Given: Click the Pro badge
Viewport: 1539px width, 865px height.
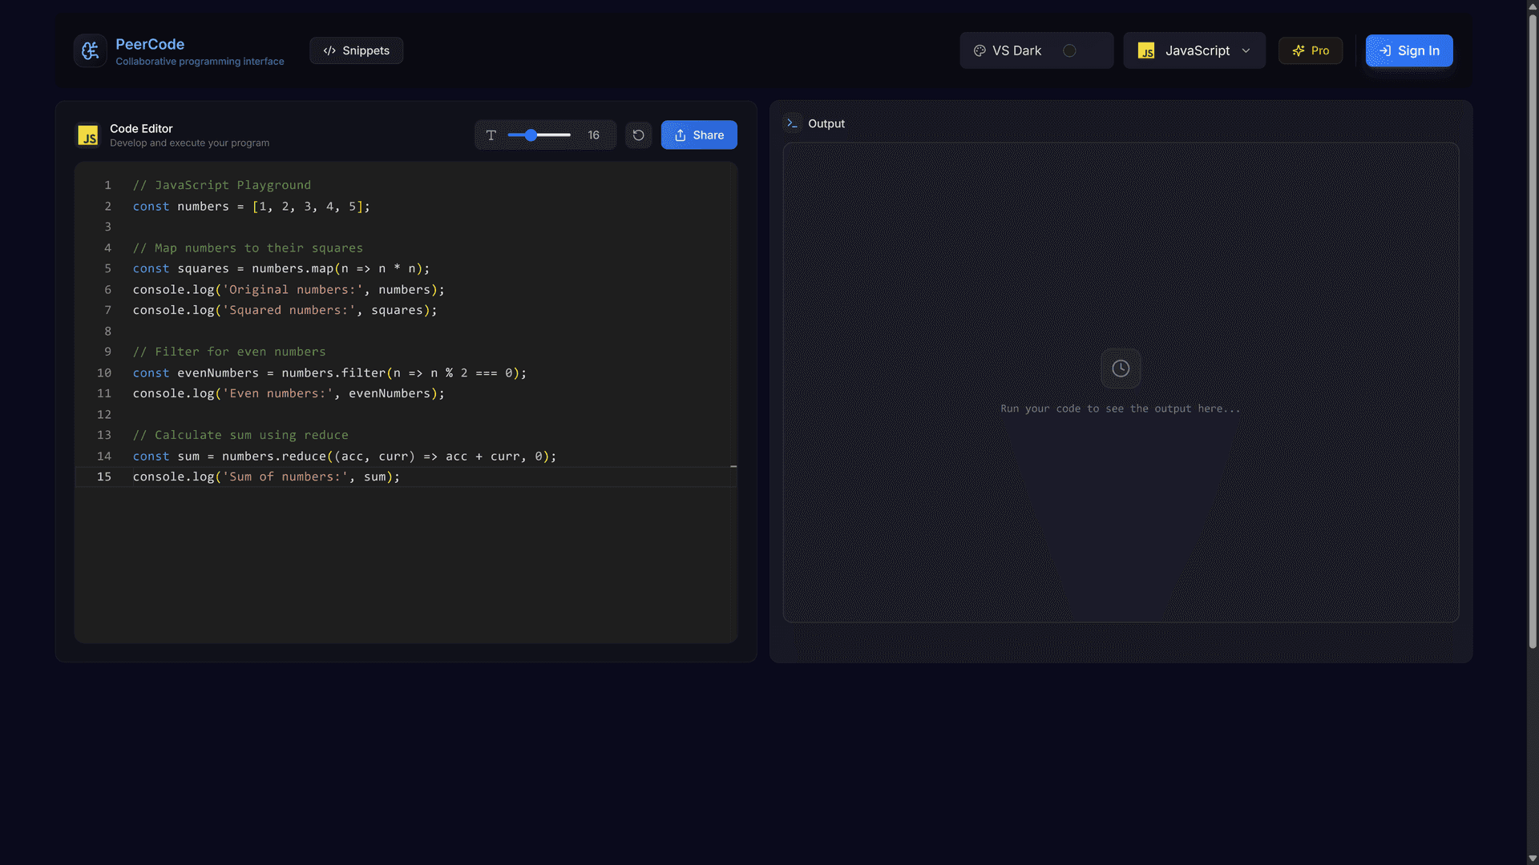Looking at the screenshot, I should pyautogui.click(x=1311, y=50).
